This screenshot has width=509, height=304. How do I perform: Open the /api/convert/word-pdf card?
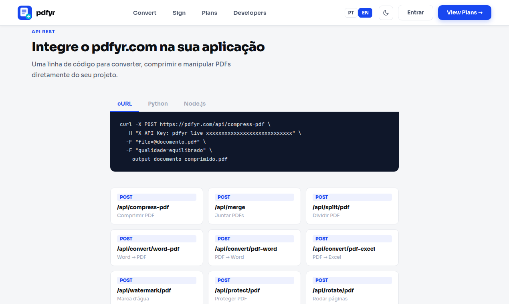click(x=157, y=248)
